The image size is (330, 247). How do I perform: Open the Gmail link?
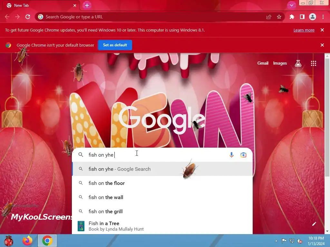pos(263,63)
